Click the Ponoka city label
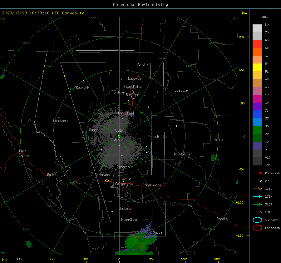 pyautogui.click(x=142, y=64)
